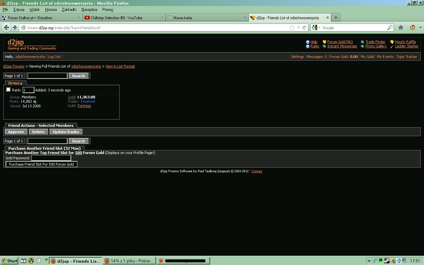424x265 pixels.
Task: Click the Contact link in footer
Action: point(257,171)
